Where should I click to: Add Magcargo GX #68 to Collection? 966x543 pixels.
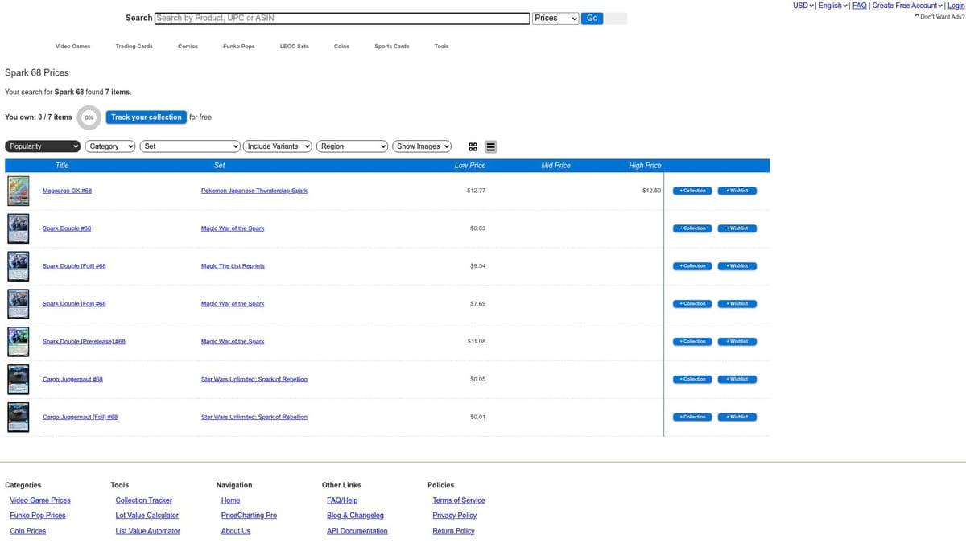click(692, 191)
